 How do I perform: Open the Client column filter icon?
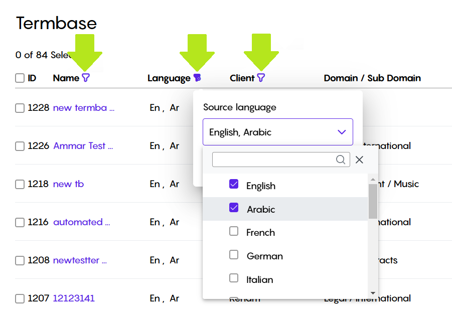point(261,78)
